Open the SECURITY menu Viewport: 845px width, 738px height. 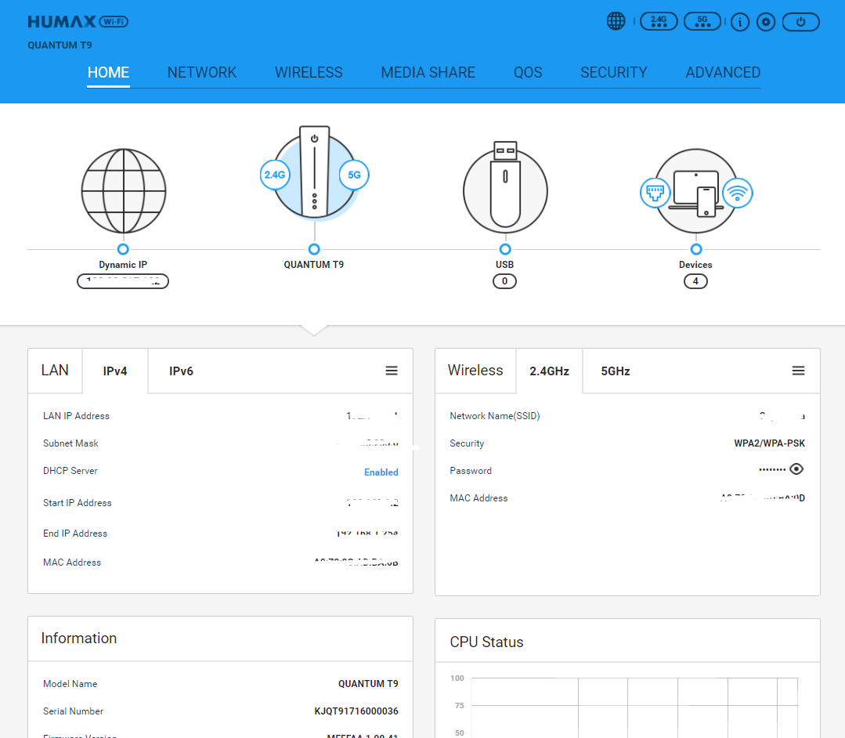614,73
